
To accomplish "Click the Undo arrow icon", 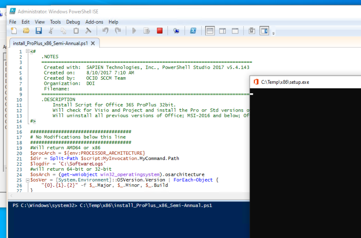I will (x=106, y=30).
